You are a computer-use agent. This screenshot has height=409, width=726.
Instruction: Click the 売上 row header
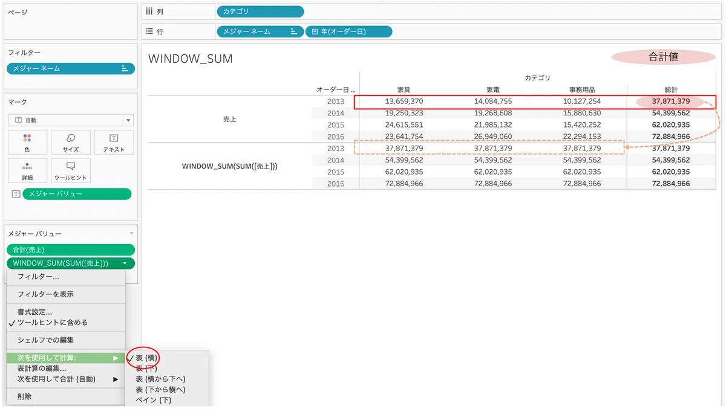point(229,119)
